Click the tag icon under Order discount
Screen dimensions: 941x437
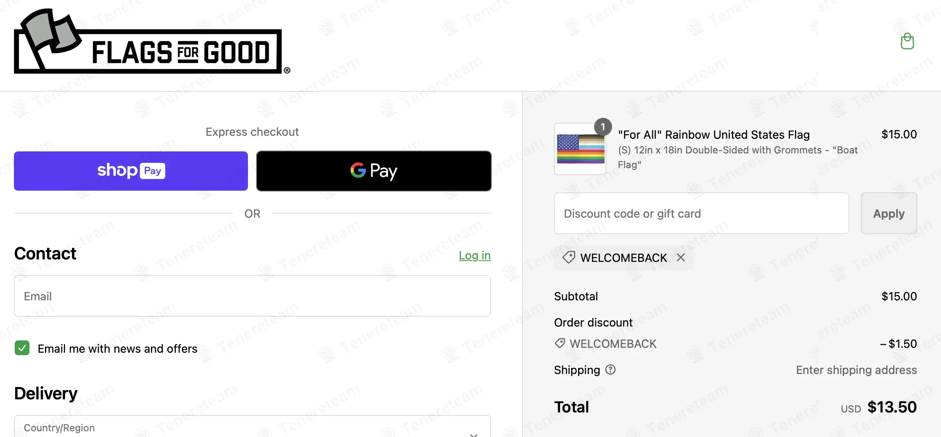[560, 343]
